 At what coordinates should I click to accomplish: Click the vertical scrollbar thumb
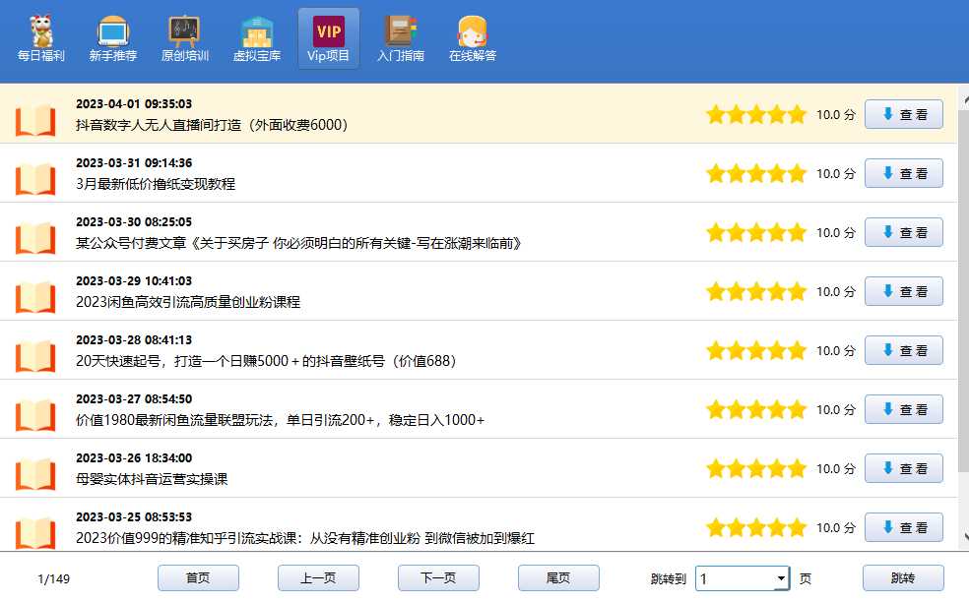coord(964,290)
